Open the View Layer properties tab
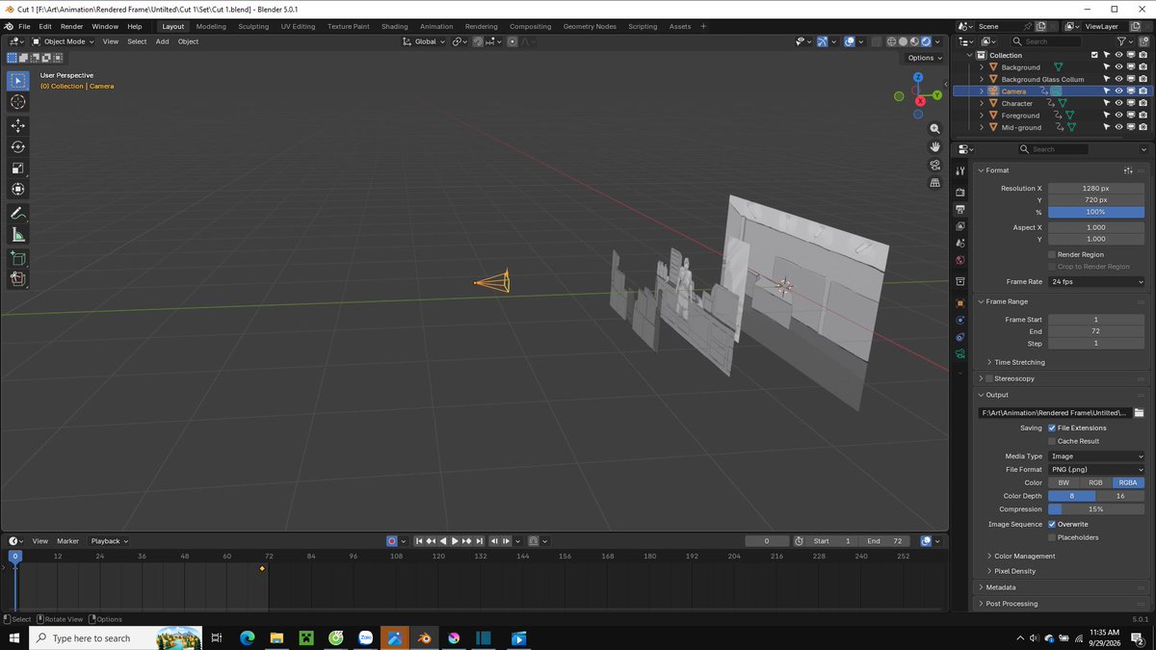The width and height of the screenshot is (1156, 650). 960,226
